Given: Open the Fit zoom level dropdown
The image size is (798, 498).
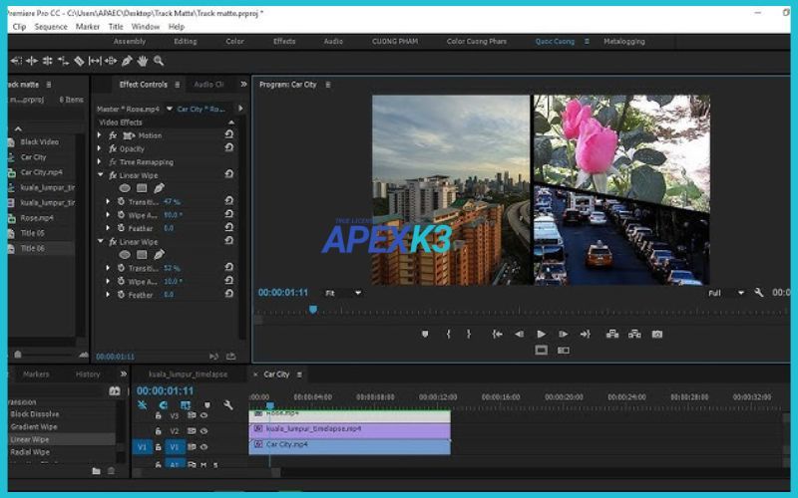Looking at the screenshot, I should pyautogui.click(x=343, y=293).
